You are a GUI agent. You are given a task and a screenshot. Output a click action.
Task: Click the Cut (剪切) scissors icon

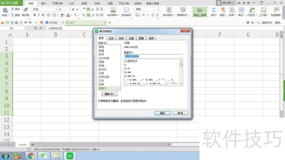[12, 9]
